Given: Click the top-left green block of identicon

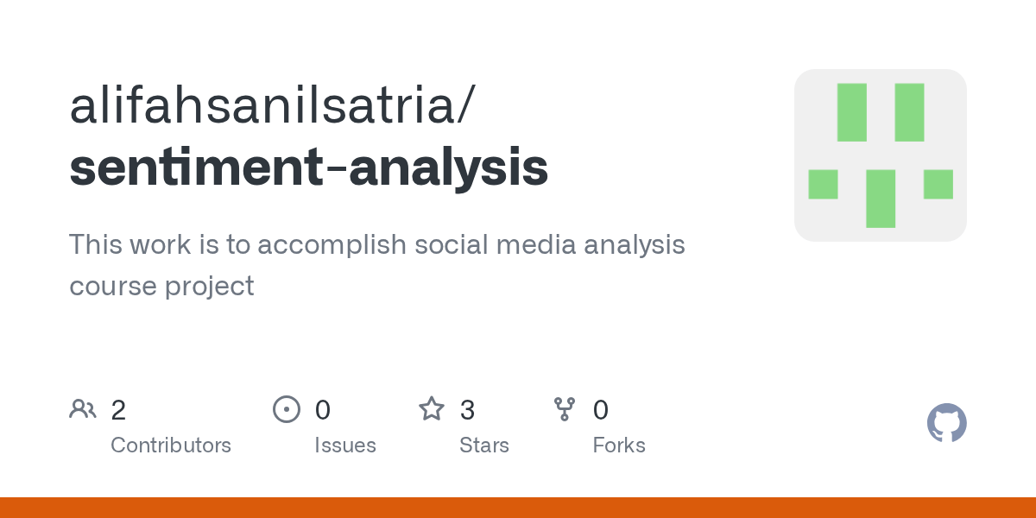Looking at the screenshot, I should pos(852,112).
